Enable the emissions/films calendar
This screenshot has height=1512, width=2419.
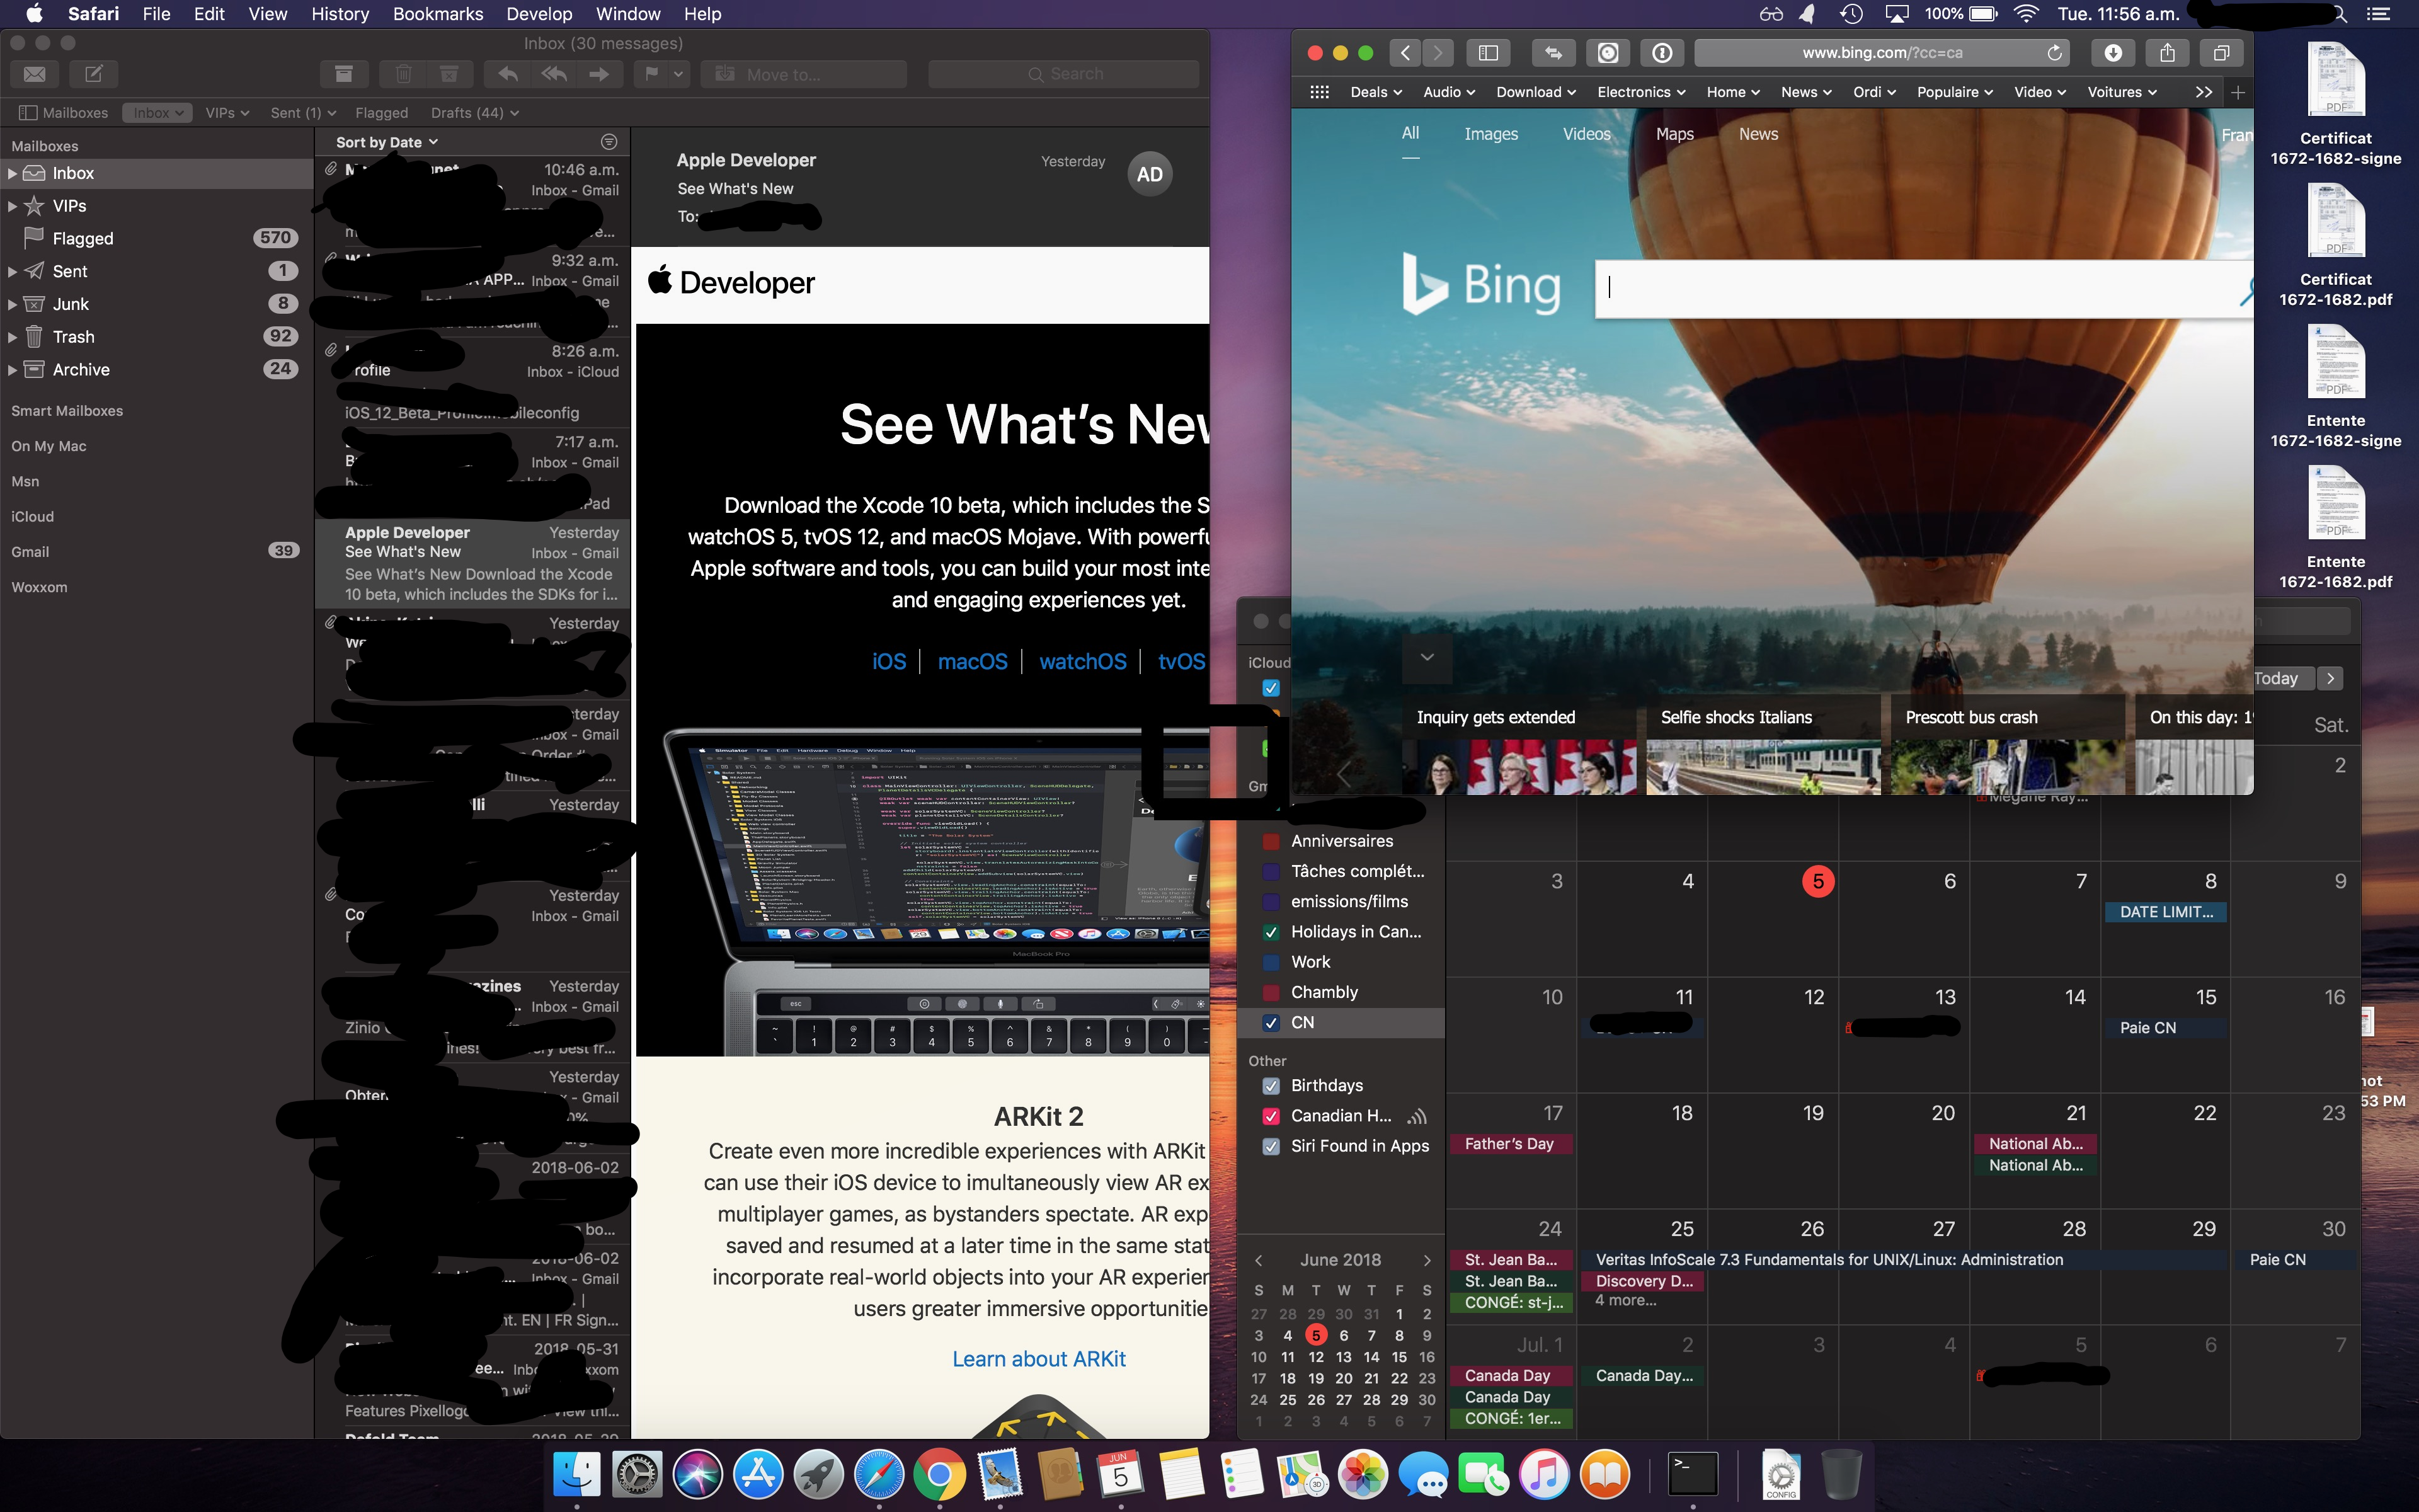(x=1271, y=902)
